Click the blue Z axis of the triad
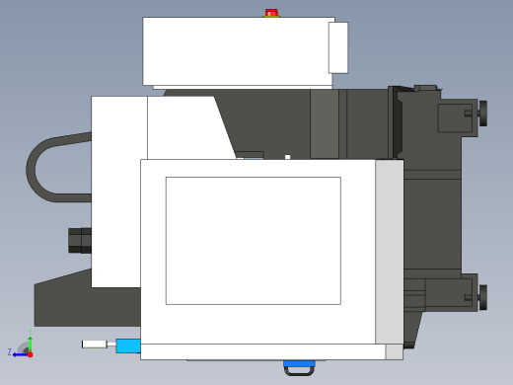513x385 pixels. [21, 354]
